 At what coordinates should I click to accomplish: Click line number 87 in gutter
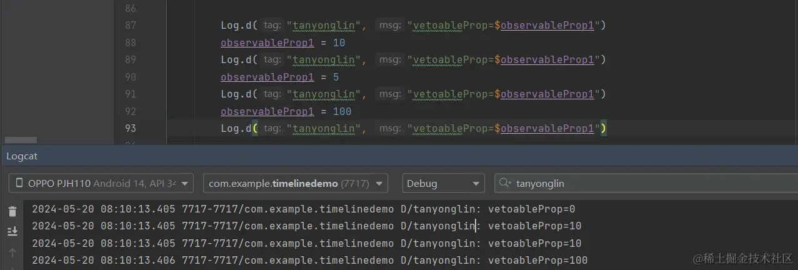click(130, 26)
